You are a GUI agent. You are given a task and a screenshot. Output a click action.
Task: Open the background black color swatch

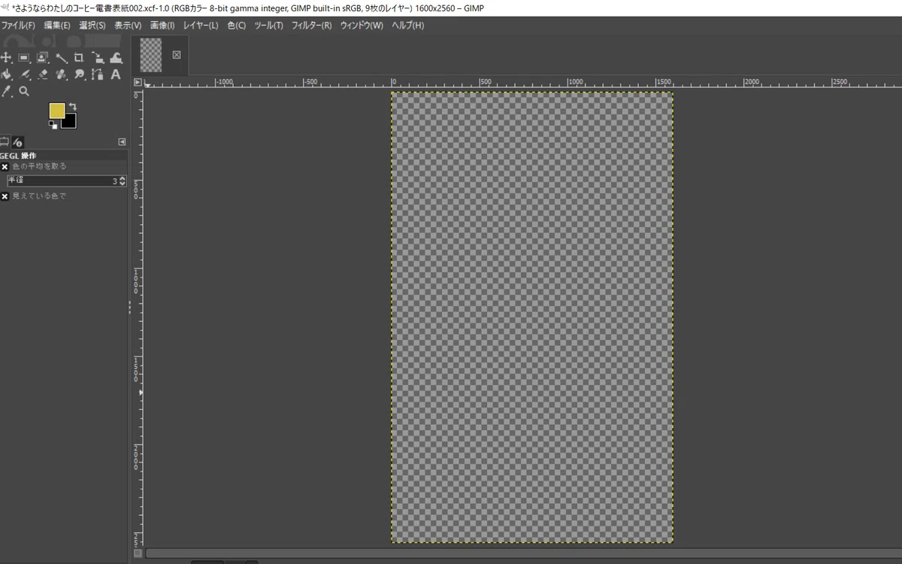(70, 121)
